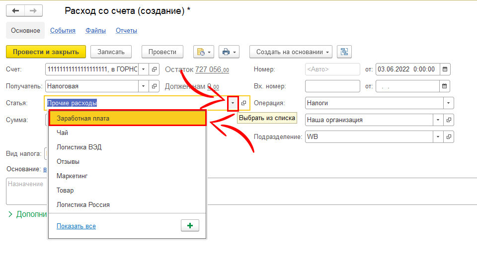This screenshot has width=477, height=268.
Task: Expand the Получатель dropdown arrow
Action: [143, 86]
